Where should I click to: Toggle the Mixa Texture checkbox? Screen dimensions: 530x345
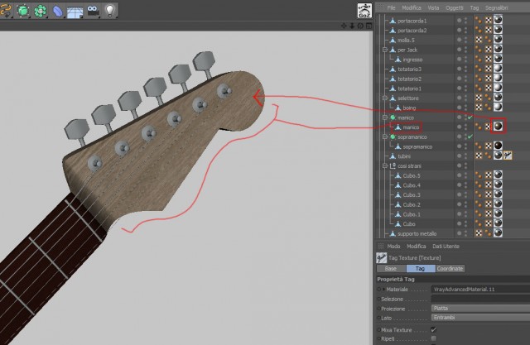434,329
